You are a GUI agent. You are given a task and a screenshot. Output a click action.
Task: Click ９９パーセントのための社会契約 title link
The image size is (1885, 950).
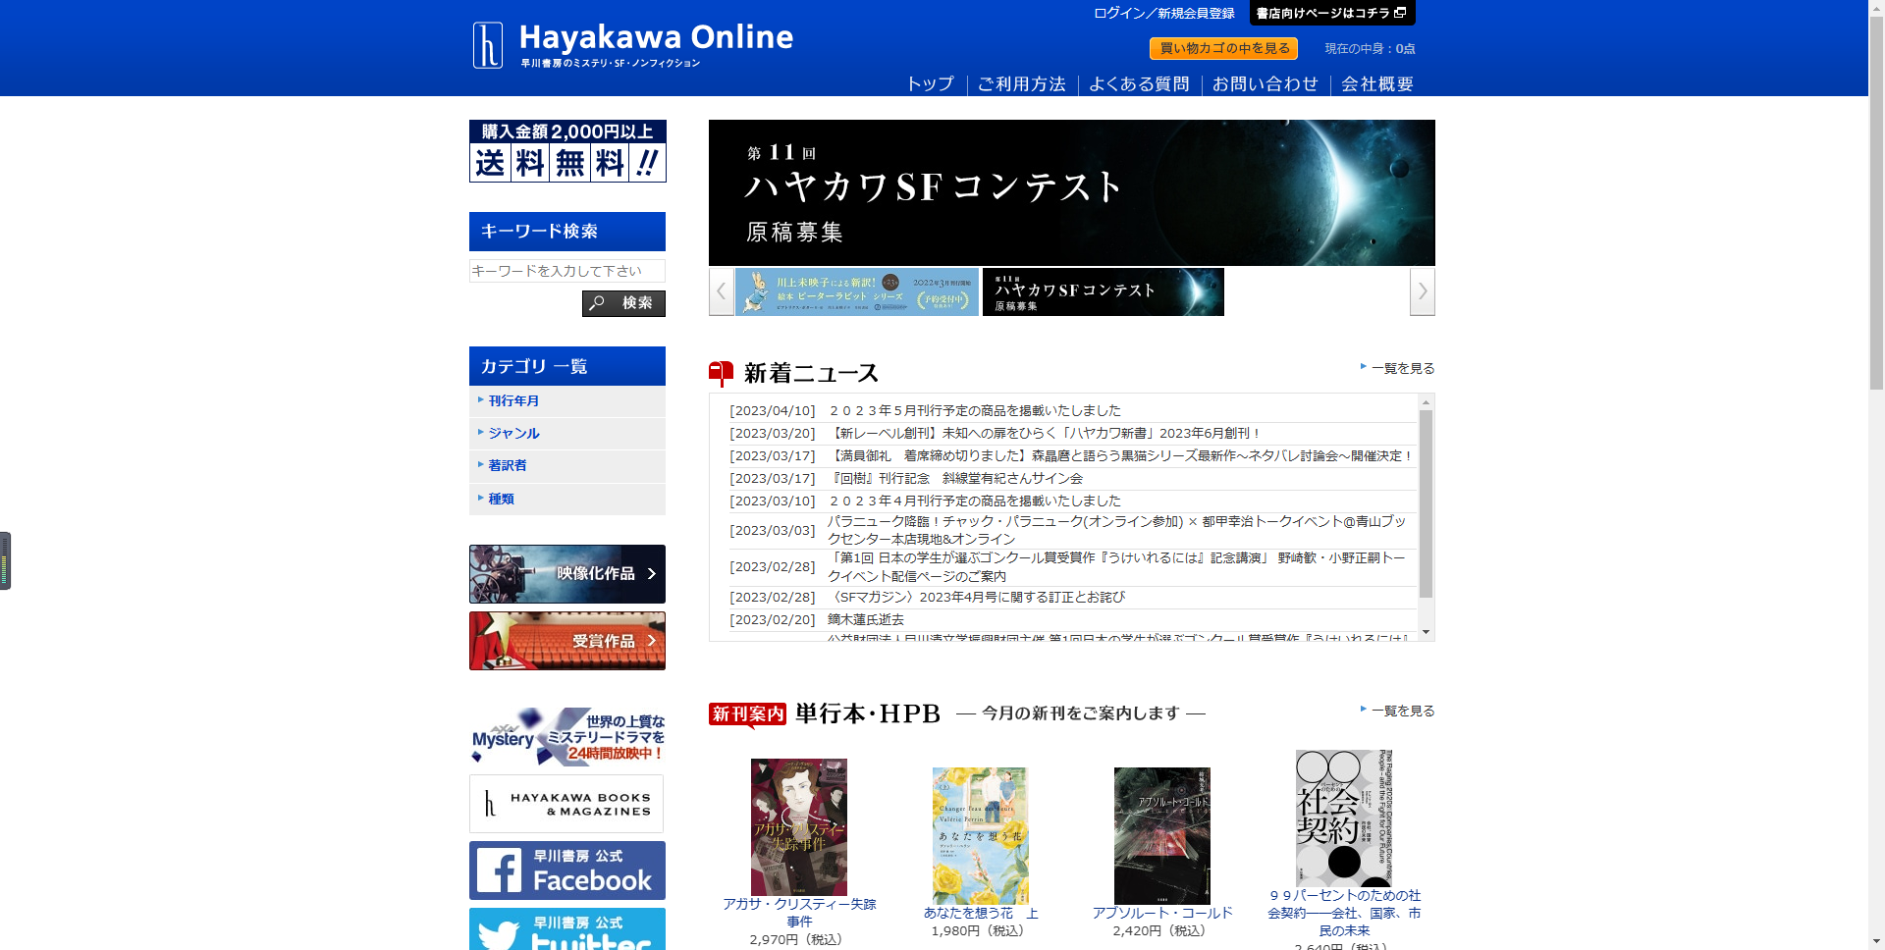coord(1344,913)
